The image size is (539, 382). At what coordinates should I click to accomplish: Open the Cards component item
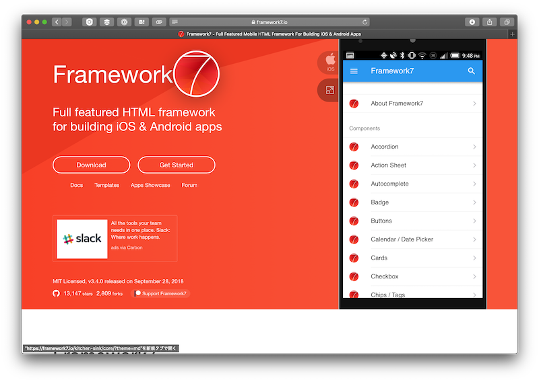[412, 258]
